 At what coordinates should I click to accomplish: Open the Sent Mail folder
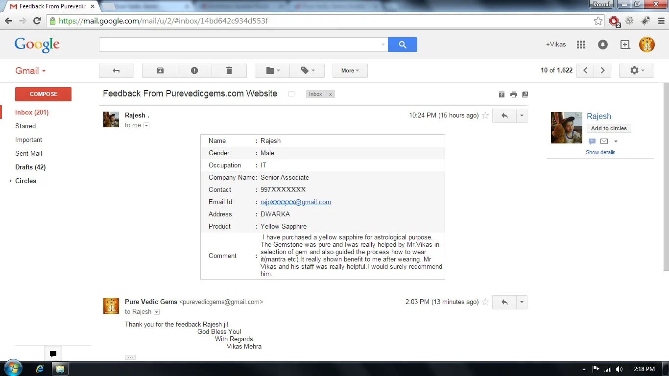coord(28,153)
